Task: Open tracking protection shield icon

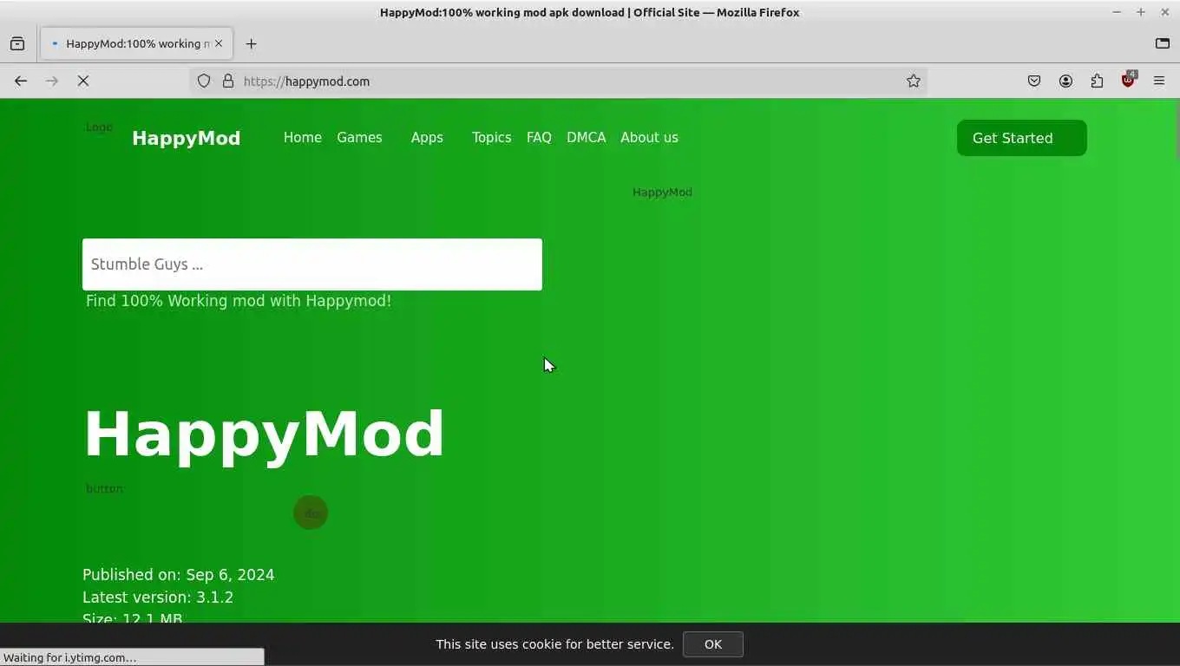Action: point(204,81)
